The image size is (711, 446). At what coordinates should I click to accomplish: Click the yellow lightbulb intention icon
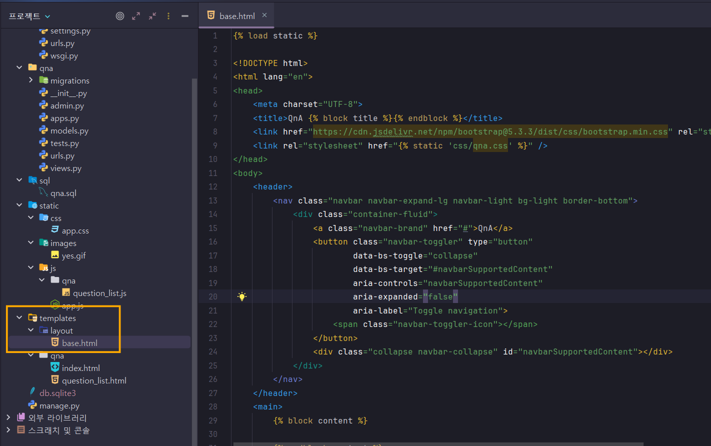click(x=242, y=296)
